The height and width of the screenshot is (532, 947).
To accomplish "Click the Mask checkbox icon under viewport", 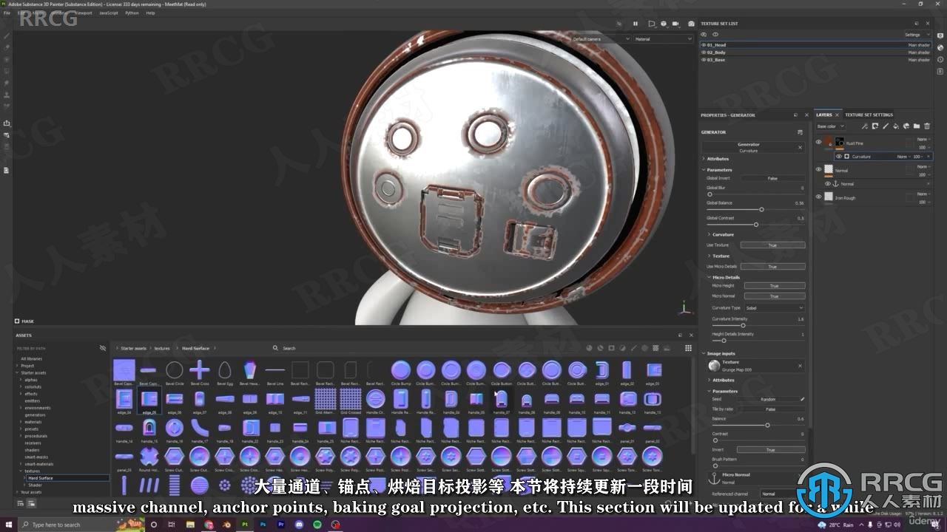I will tap(17, 321).
